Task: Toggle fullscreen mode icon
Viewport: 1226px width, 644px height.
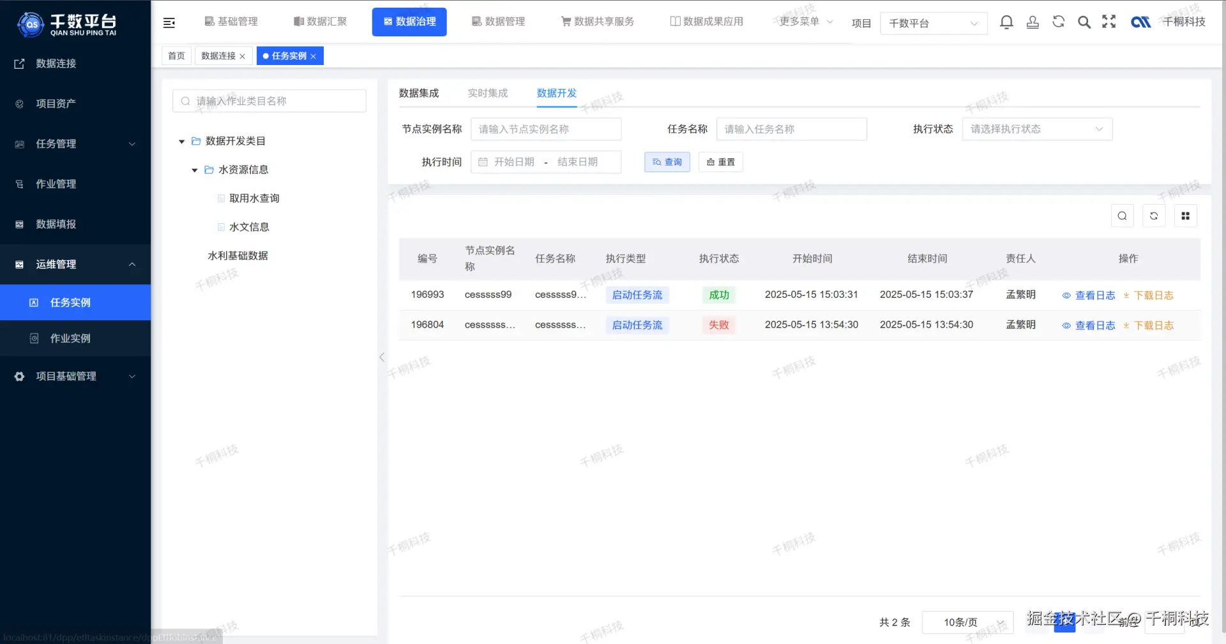Action: tap(1109, 22)
